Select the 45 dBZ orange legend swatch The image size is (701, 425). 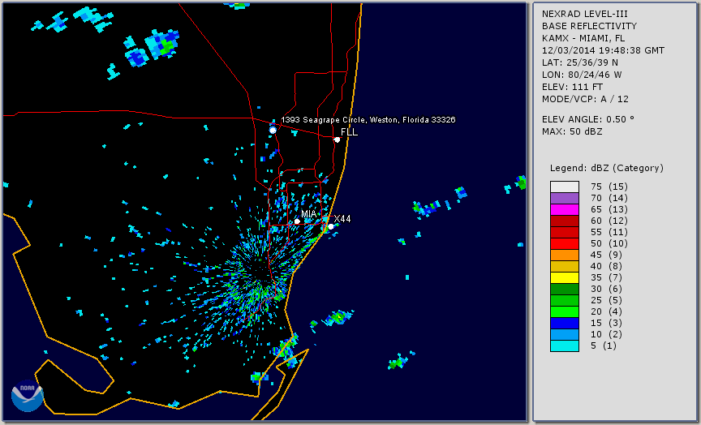[564, 255]
